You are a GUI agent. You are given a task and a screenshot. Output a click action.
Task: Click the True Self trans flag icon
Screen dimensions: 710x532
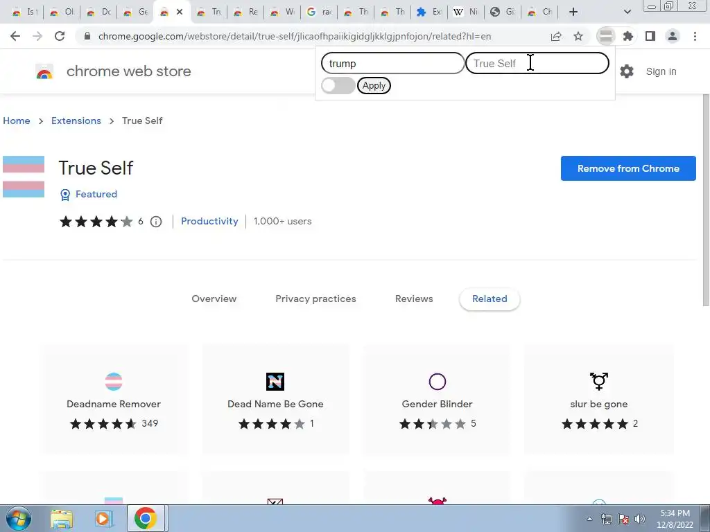pyautogui.click(x=24, y=177)
